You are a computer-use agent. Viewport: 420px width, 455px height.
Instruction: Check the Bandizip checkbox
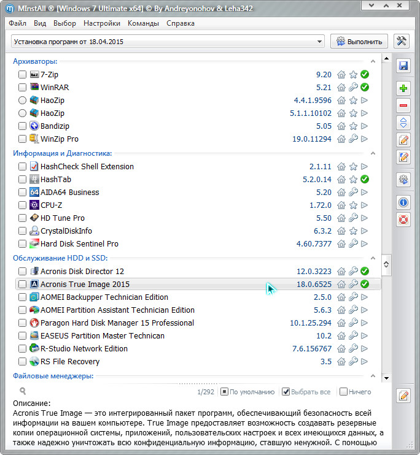(22, 126)
